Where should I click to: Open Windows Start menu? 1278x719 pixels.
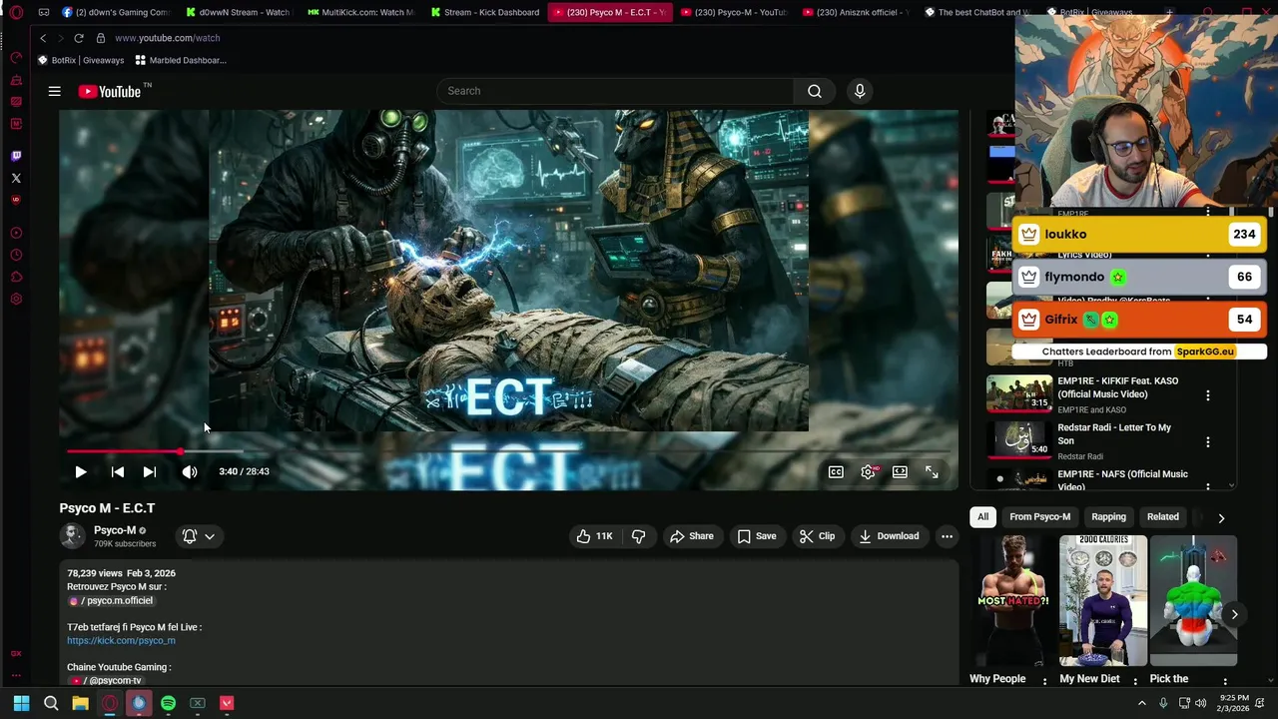tap(21, 703)
